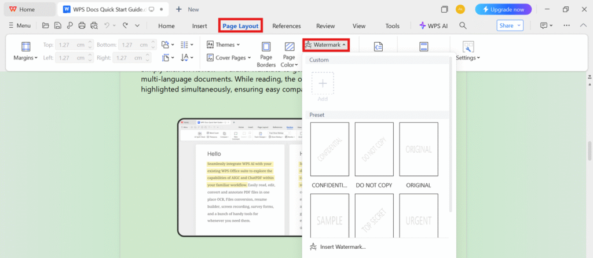Open the page Orientation dropdown
The image size is (593, 258).
167,45
